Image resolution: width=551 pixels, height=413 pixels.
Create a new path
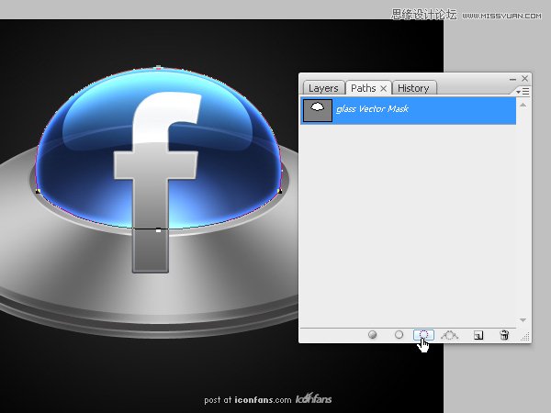point(478,335)
